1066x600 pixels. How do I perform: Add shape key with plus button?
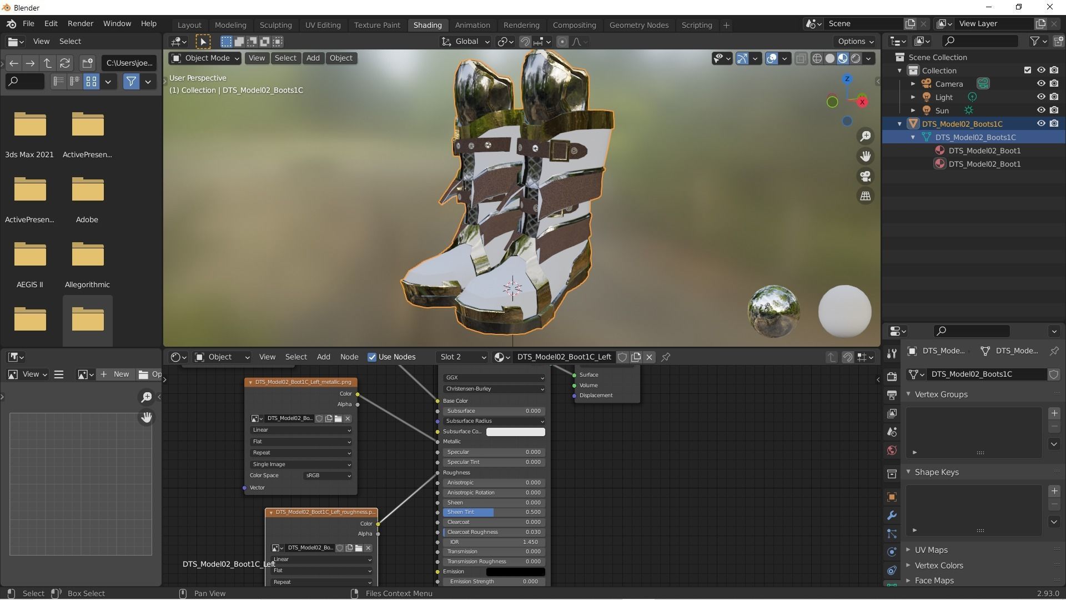click(1054, 491)
